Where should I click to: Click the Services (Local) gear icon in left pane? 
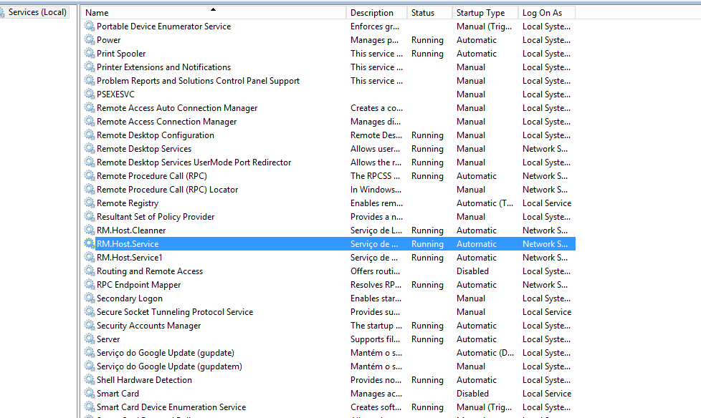click(x=2, y=12)
